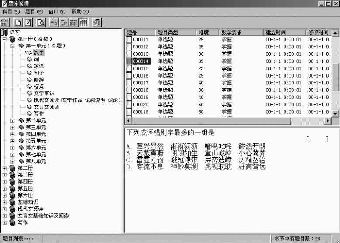Sort by 难度 column header
Image resolution: width=340 pixels, height=243 pixels.
tap(207, 33)
